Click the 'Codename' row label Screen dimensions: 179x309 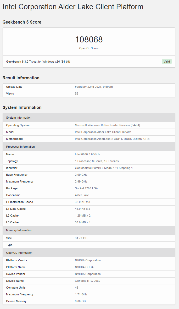pyautogui.click(x=13, y=195)
